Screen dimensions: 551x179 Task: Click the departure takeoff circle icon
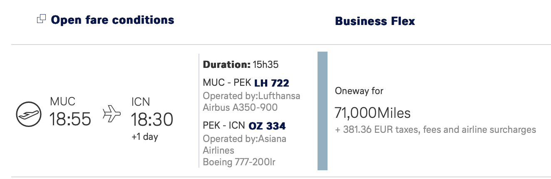(28, 114)
